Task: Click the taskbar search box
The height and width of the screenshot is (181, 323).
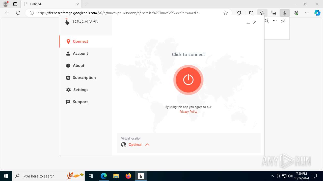Action: click(48, 176)
